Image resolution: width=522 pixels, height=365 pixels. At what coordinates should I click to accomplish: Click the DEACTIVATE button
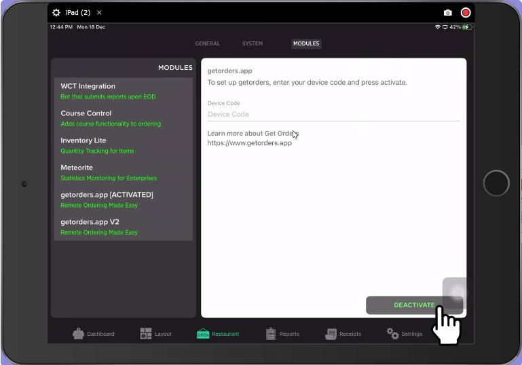415,305
